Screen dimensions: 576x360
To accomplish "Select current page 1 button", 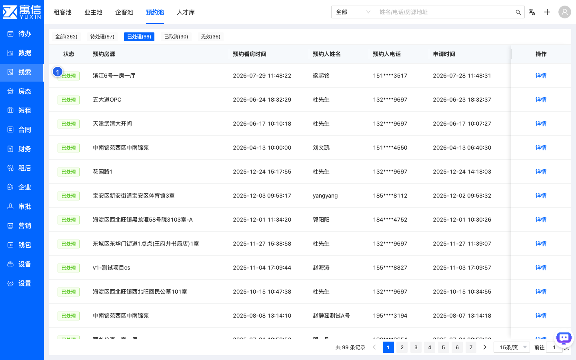I will 388,347.
